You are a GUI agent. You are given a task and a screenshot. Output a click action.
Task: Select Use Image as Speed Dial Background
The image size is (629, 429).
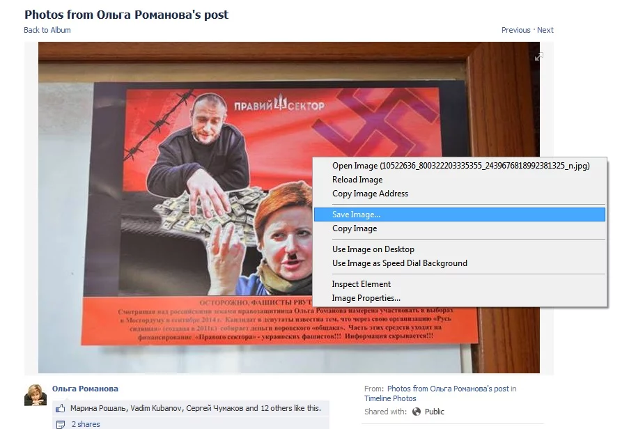[459, 263]
